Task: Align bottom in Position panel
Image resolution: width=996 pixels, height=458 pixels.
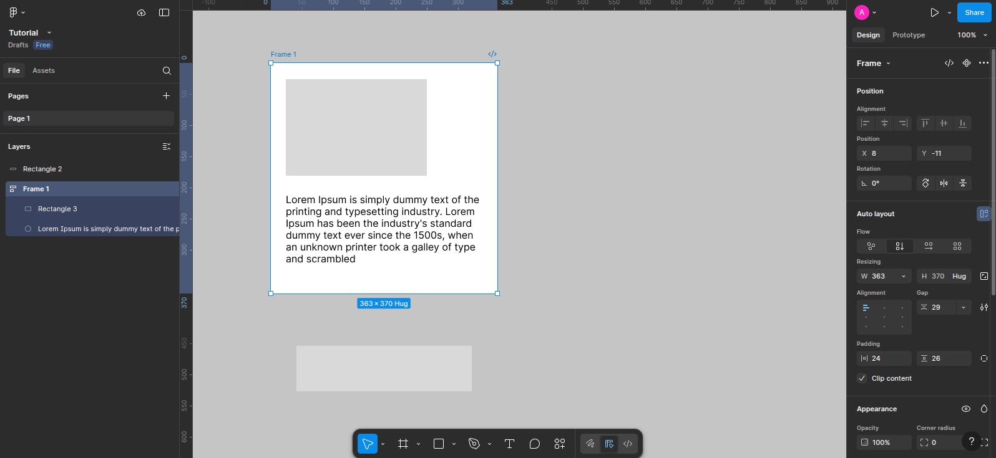Action: tap(962, 123)
